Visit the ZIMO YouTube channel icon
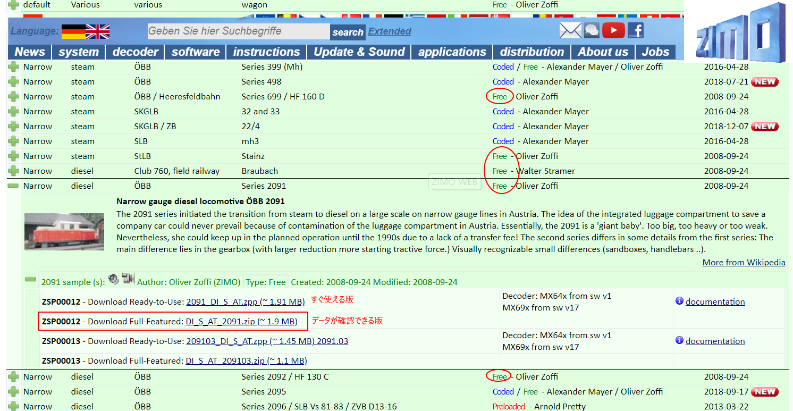Image resolution: width=793 pixels, height=411 pixels. pyautogui.click(x=613, y=30)
